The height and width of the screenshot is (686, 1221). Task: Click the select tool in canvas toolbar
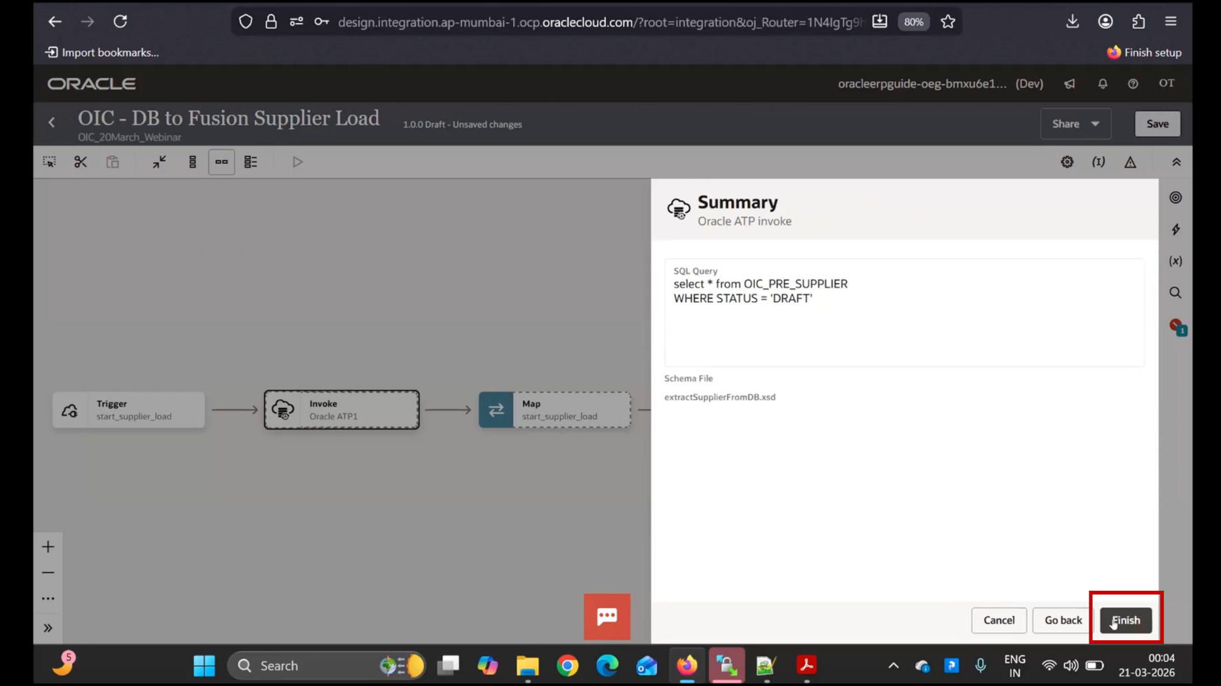click(x=49, y=162)
